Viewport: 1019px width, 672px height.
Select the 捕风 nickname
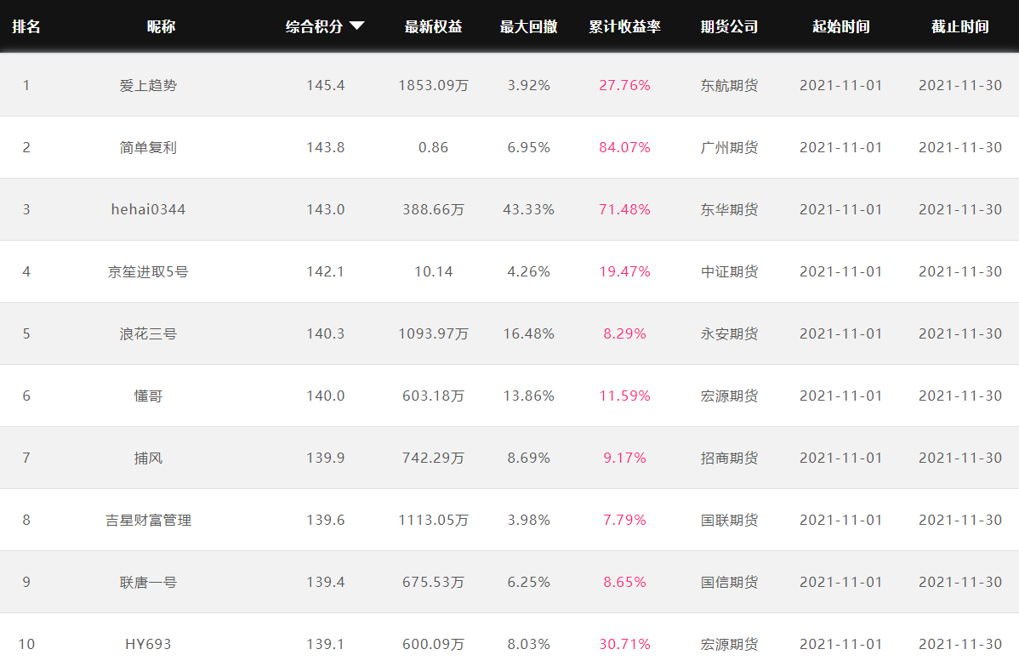[x=148, y=458]
